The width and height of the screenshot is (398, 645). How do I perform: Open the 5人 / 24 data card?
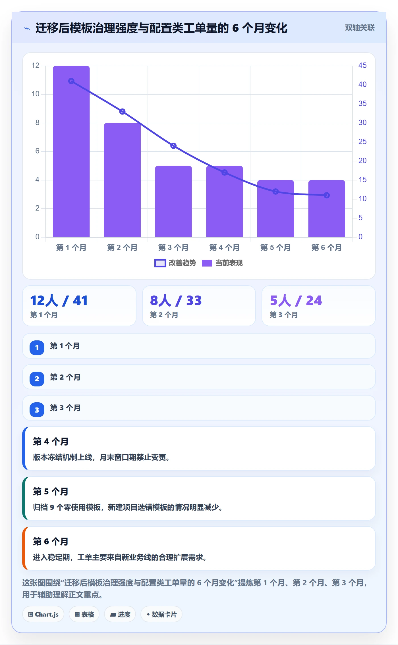pyautogui.click(x=319, y=306)
